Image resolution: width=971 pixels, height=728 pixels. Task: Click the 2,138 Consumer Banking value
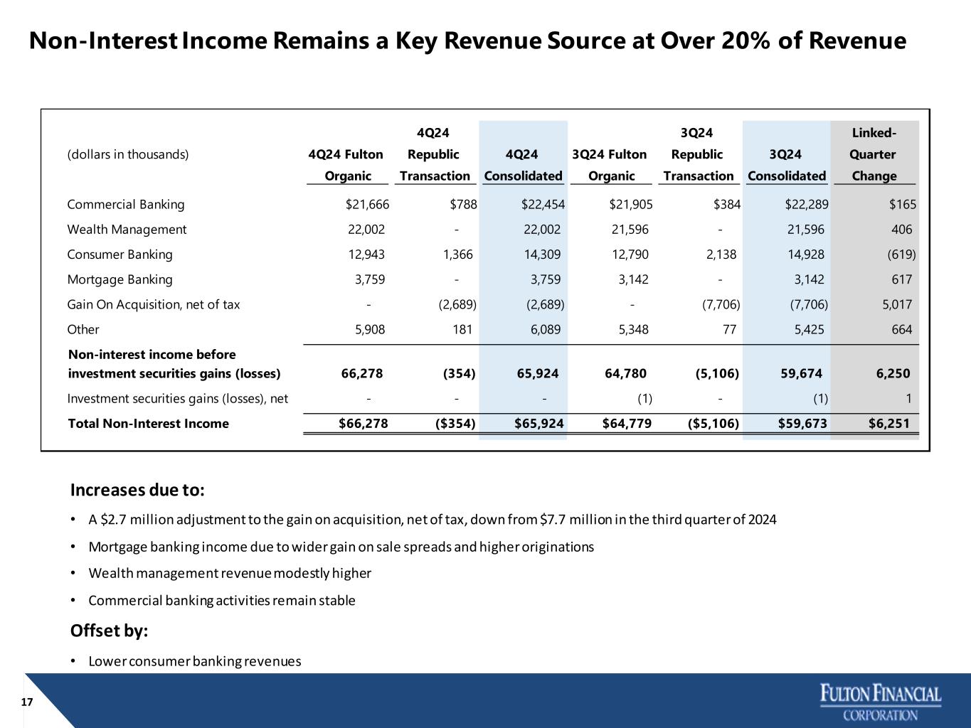(x=721, y=255)
